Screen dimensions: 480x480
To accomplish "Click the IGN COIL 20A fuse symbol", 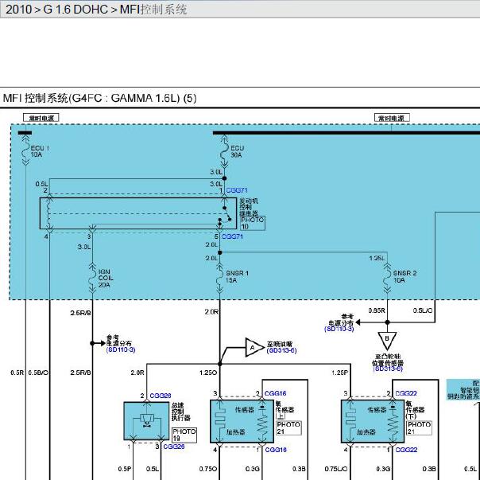I will click(x=92, y=278).
